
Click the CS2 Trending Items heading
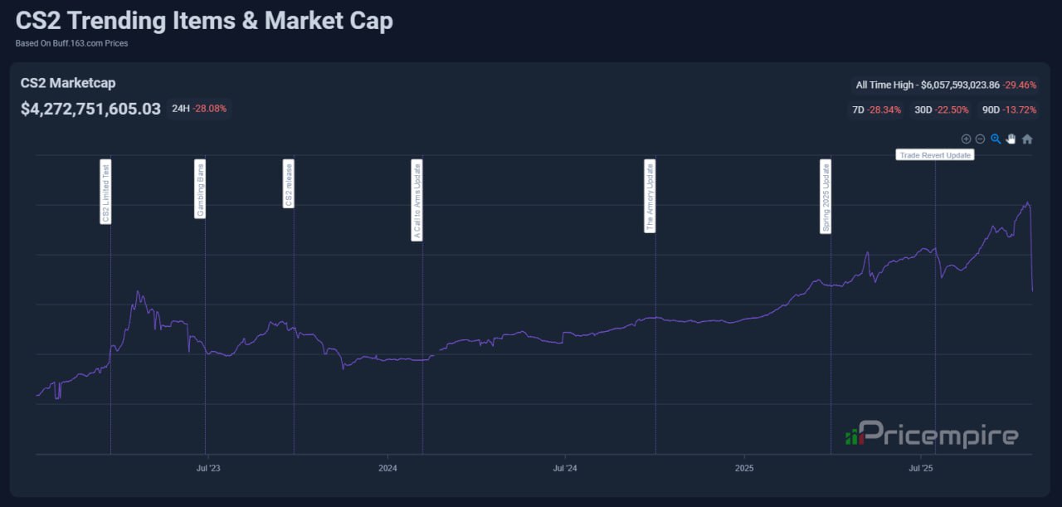click(x=204, y=22)
